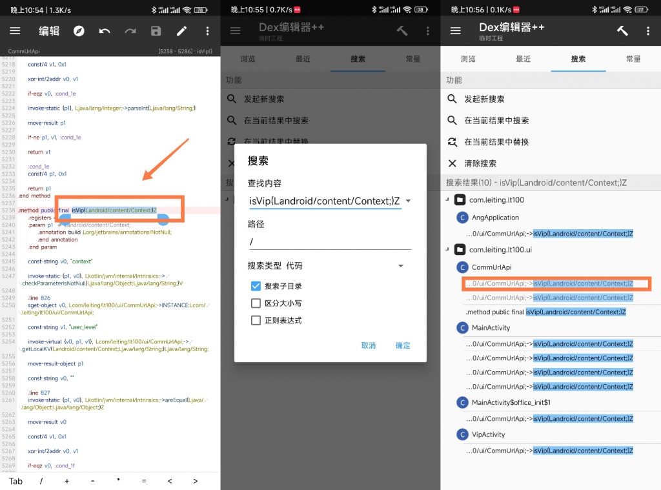This screenshot has height=490, width=661.
Task: Click the redo arrow in editor toolbar
Action: (x=130, y=31)
